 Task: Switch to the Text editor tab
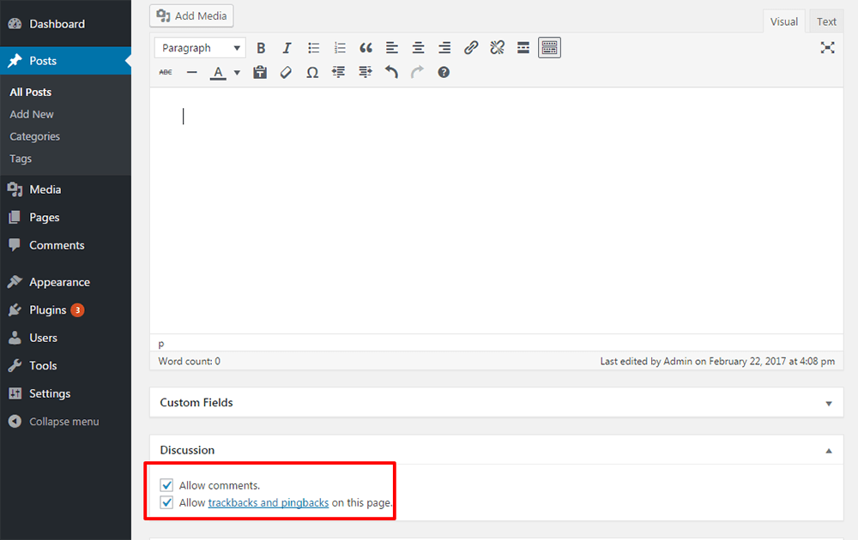point(826,21)
